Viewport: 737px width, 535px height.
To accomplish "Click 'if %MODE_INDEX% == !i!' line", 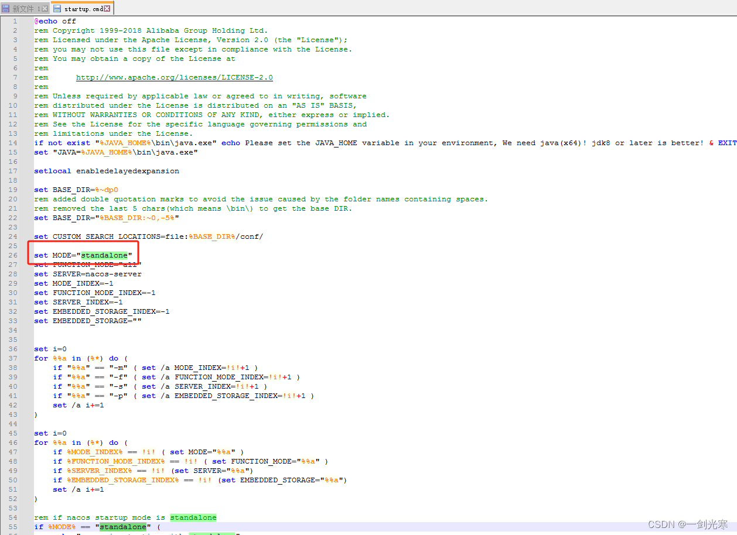I will pos(149,452).
